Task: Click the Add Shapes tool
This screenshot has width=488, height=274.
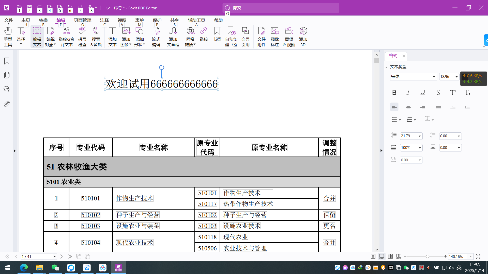Action: [140, 37]
